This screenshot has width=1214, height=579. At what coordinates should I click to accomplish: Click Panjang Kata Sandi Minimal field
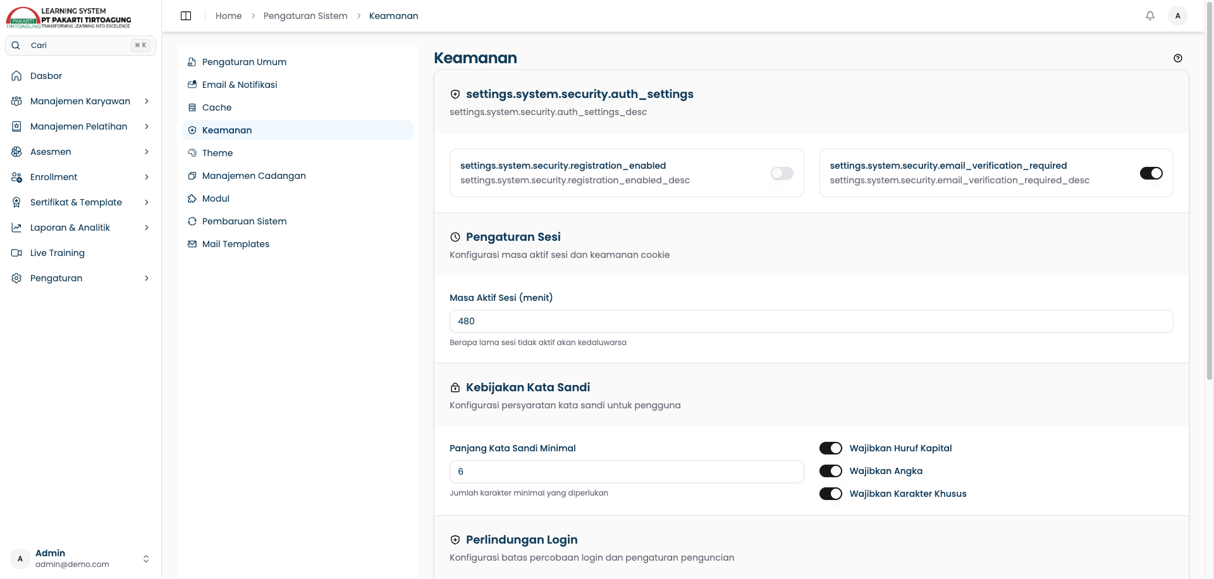point(627,472)
